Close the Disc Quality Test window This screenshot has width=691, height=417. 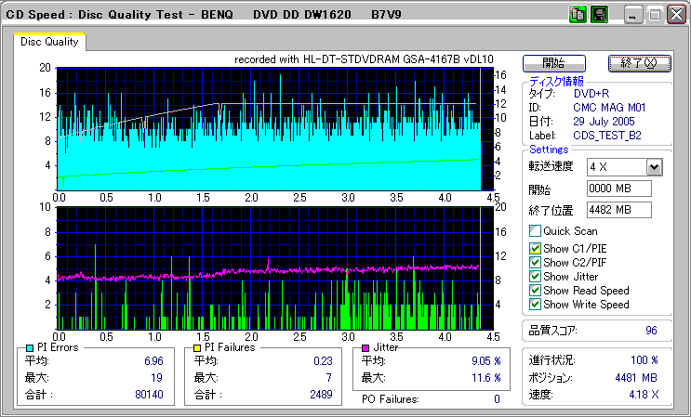[x=675, y=15]
